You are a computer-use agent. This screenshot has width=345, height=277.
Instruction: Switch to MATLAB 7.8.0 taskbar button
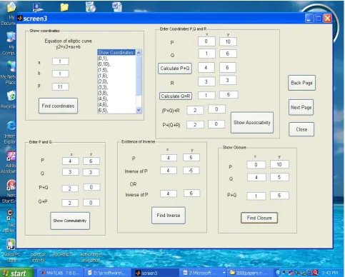pos(61,273)
